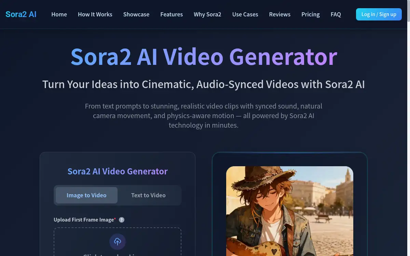View the Features section
Screen dimensions: 410x256
pos(172,14)
